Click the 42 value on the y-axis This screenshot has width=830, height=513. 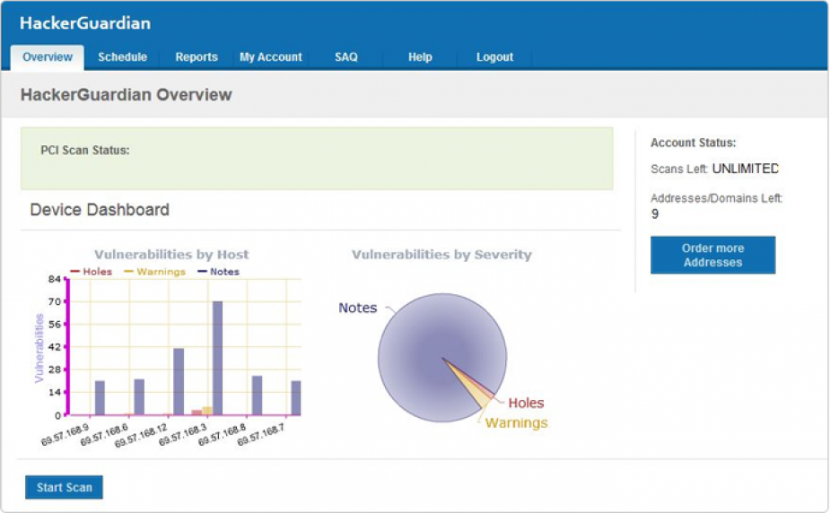[x=55, y=347]
